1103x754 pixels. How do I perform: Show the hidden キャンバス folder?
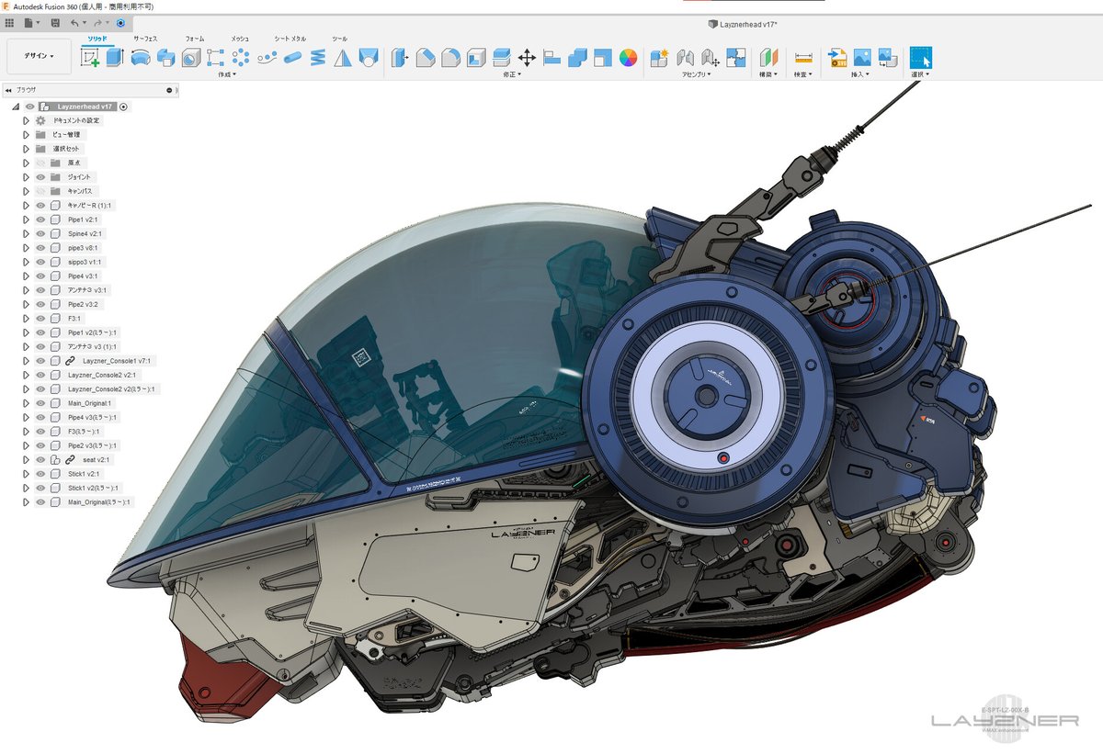coord(40,191)
